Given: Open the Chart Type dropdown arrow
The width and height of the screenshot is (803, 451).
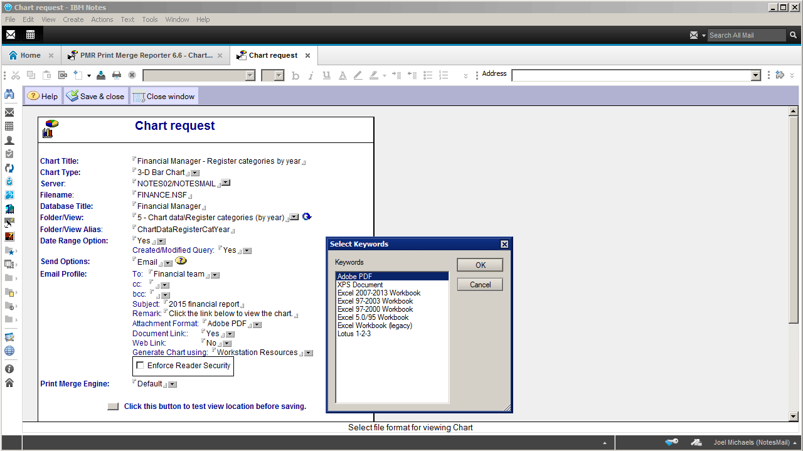Looking at the screenshot, I should [195, 173].
